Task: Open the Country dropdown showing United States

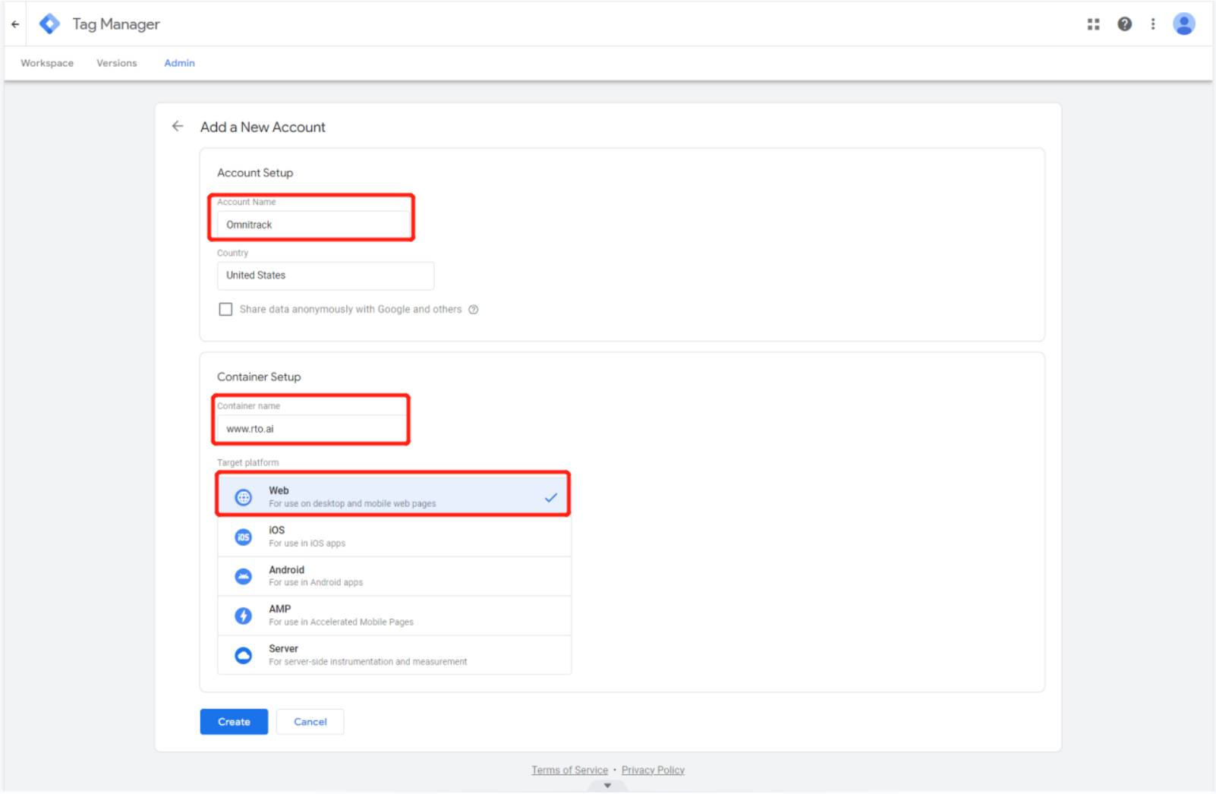Action: [326, 276]
